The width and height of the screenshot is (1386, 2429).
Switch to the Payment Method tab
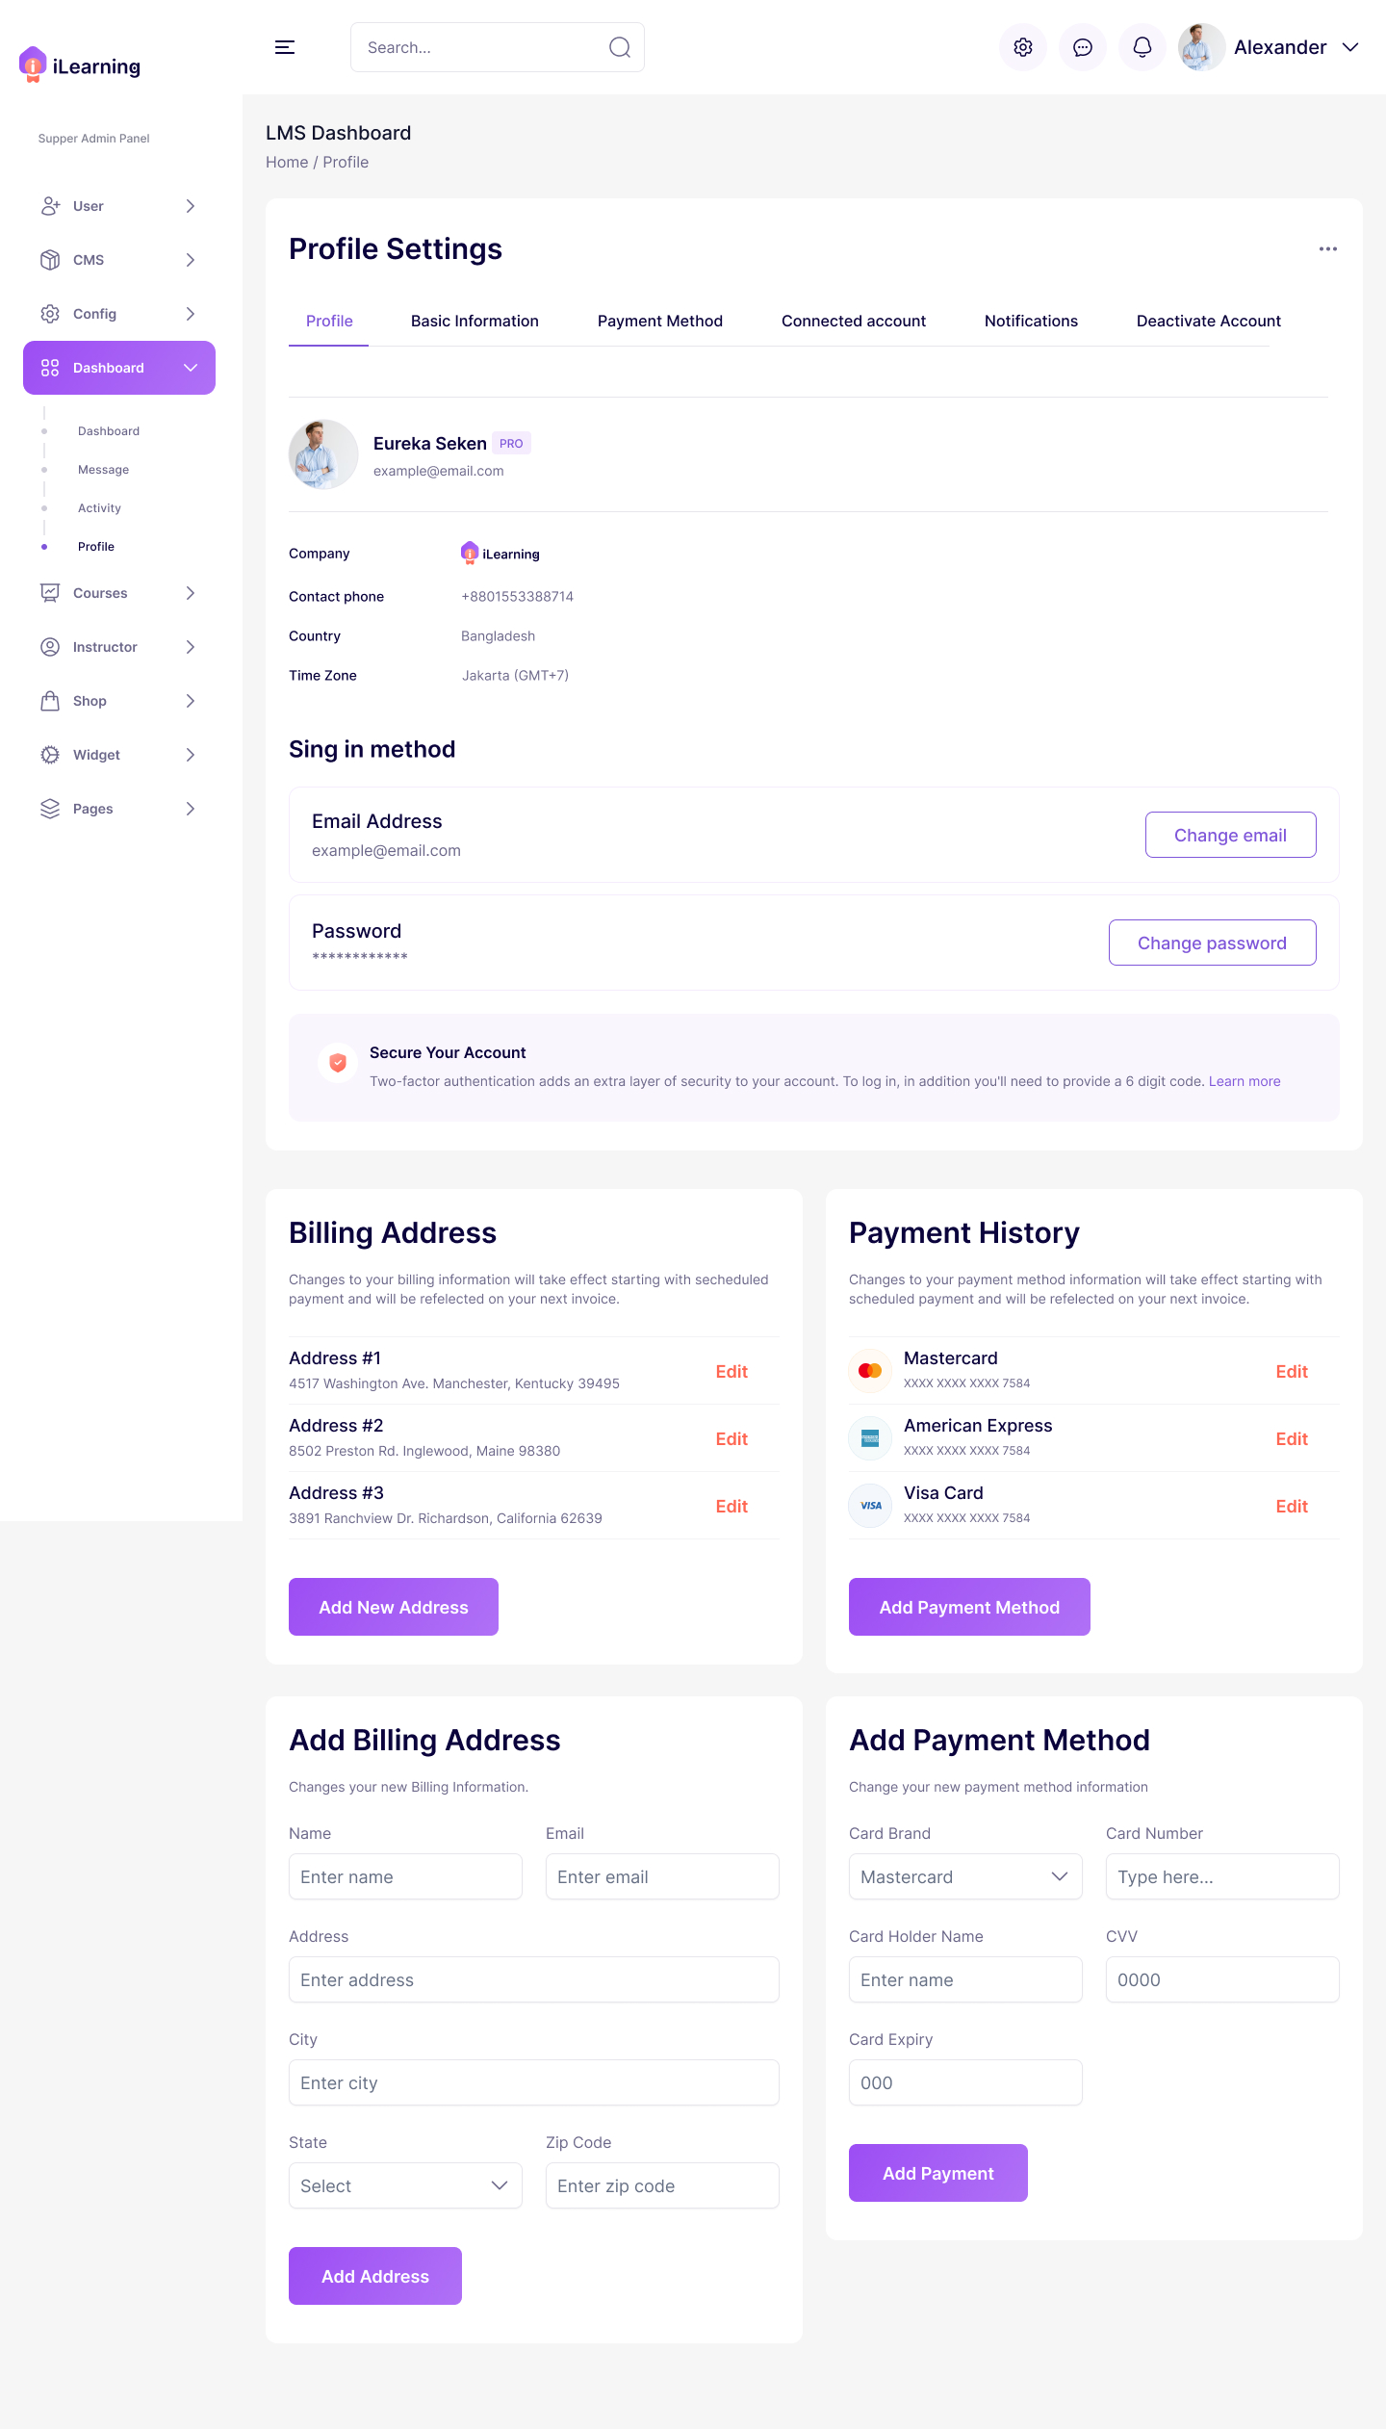coord(660,321)
